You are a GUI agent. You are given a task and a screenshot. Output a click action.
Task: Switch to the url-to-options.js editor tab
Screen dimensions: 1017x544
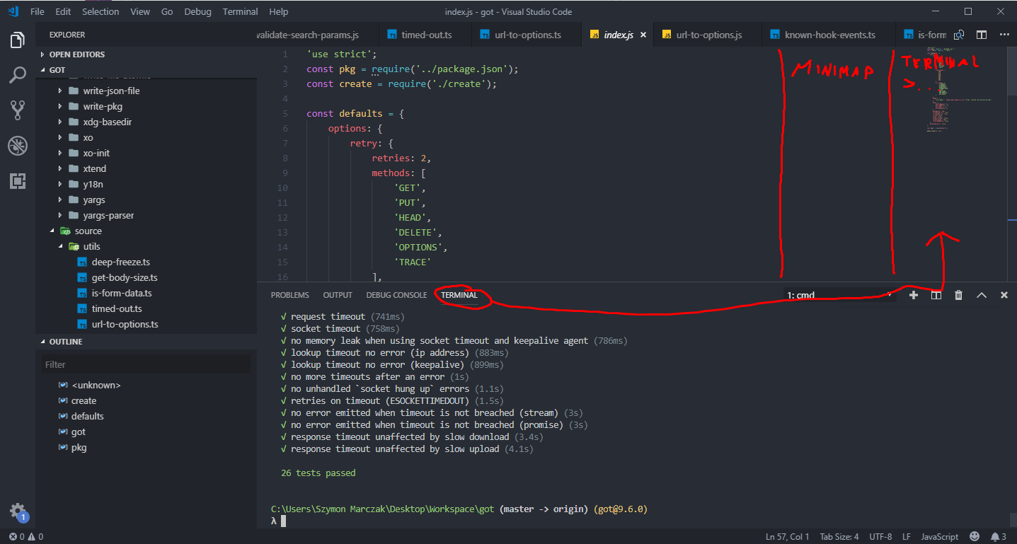pyautogui.click(x=708, y=35)
